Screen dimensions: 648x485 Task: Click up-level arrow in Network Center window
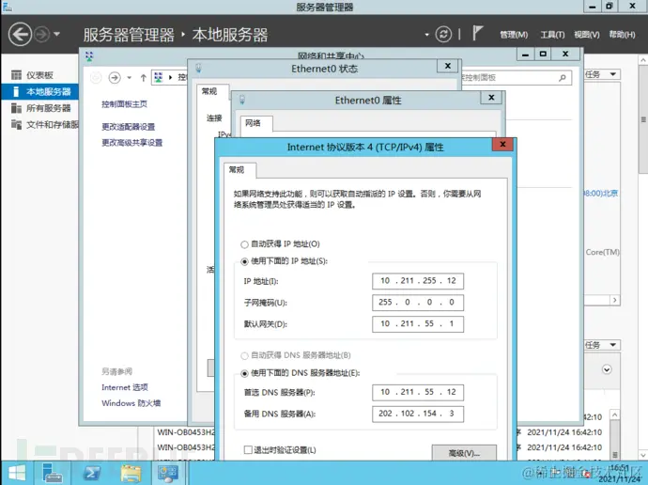coord(143,77)
